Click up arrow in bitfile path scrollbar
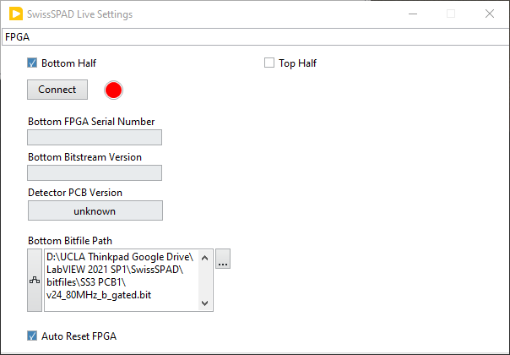This screenshot has height=355, width=510. pos(204,259)
